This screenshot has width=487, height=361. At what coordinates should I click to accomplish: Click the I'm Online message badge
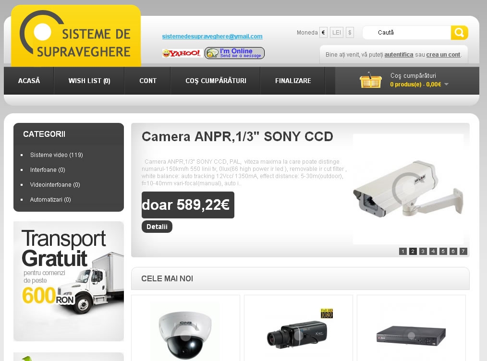(234, 53)
